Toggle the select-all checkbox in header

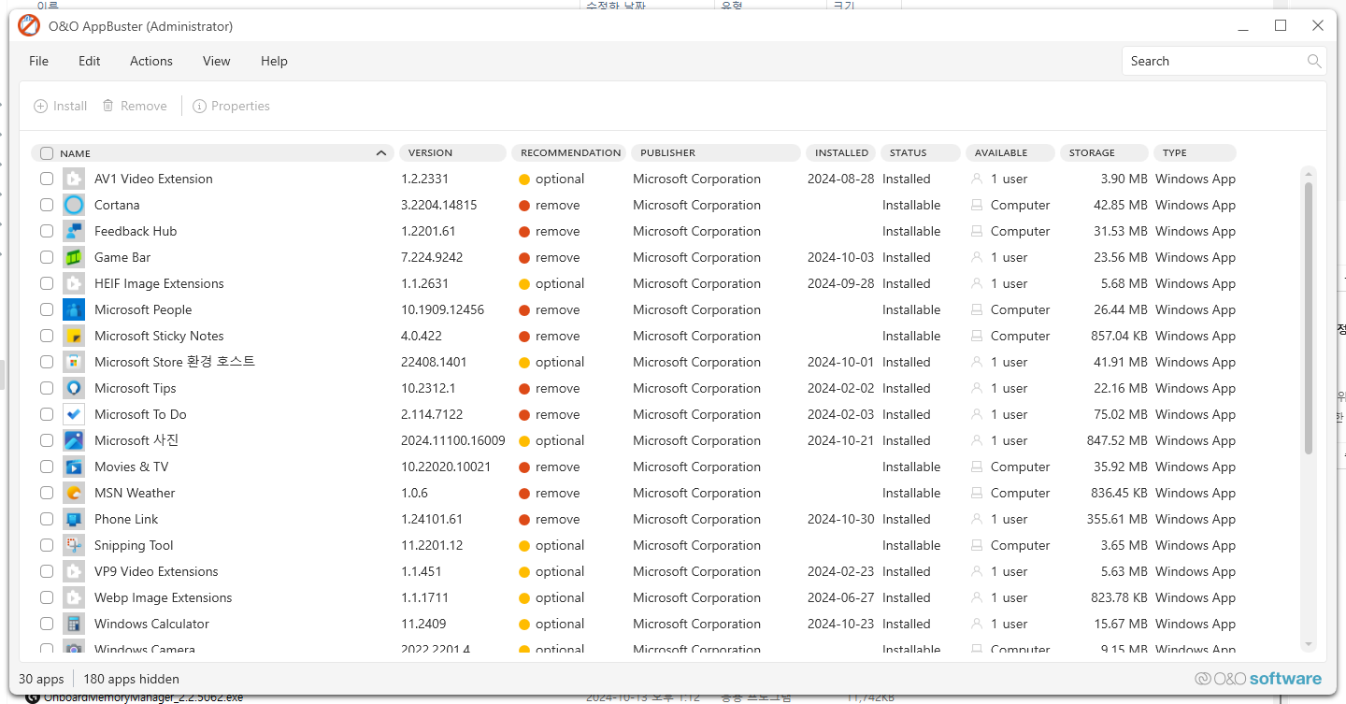(47, 153)
